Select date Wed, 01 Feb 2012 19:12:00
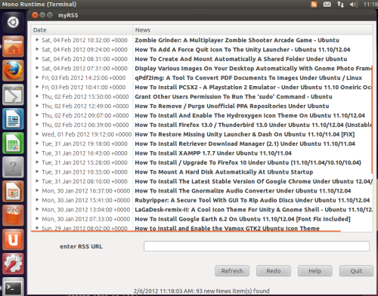This screenshot has width=378, height=296. tap(87, 134)
